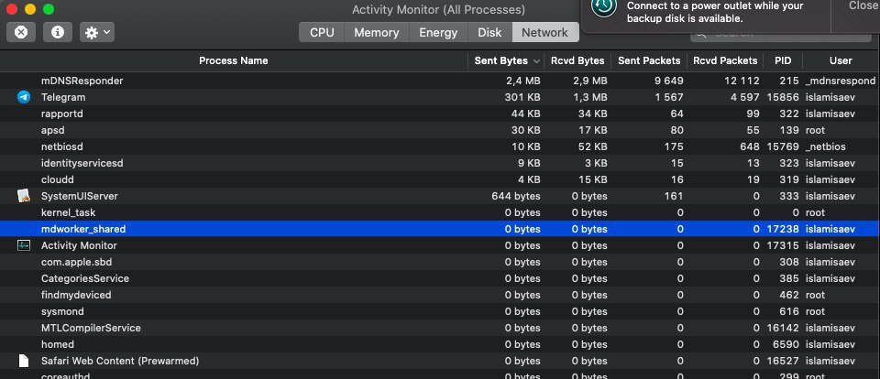
Task: Close the backup disk notification
Action: click(x=863, y=5)
